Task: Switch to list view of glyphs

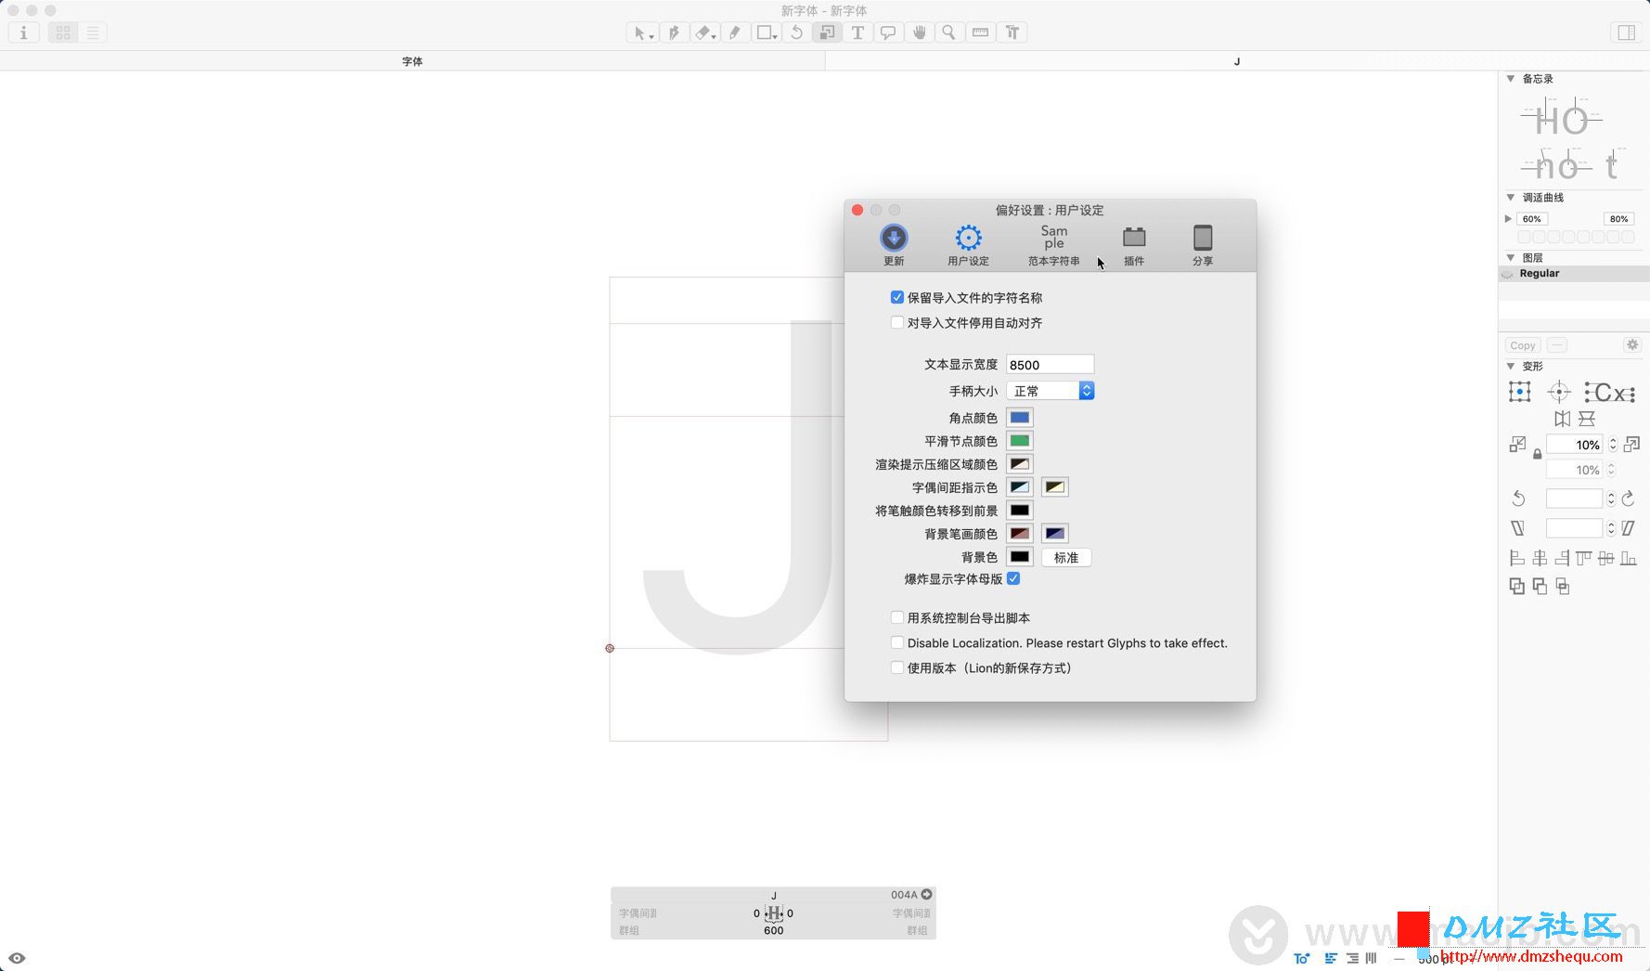Action: [x=93, y=32]
